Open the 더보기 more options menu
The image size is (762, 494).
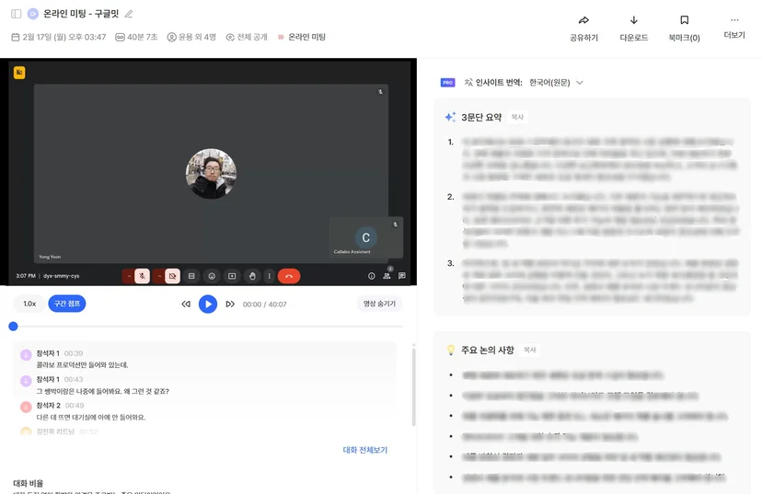click(x=734, y=28)
